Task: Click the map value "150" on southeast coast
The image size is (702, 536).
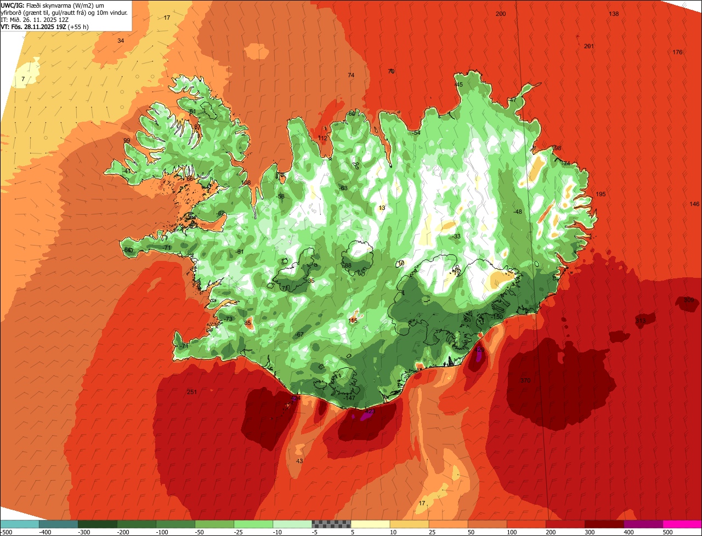Action: coord(497,317)
